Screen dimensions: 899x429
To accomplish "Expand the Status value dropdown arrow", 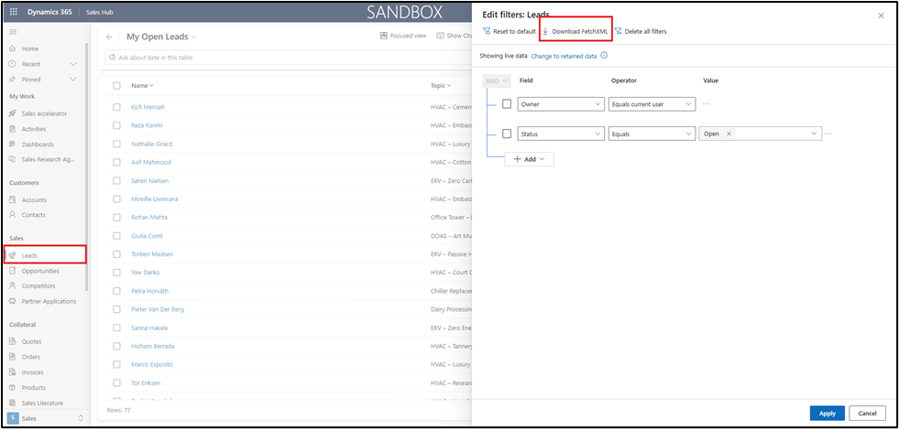I will tap(814, 134).
